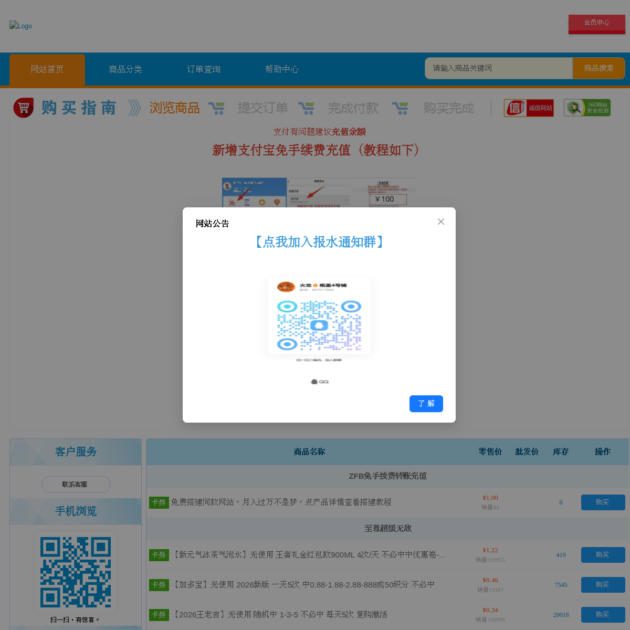The image size is (630, 630).
Task: Open product 新元气冰茶气泡水 title
Action: tap(308, 555)
